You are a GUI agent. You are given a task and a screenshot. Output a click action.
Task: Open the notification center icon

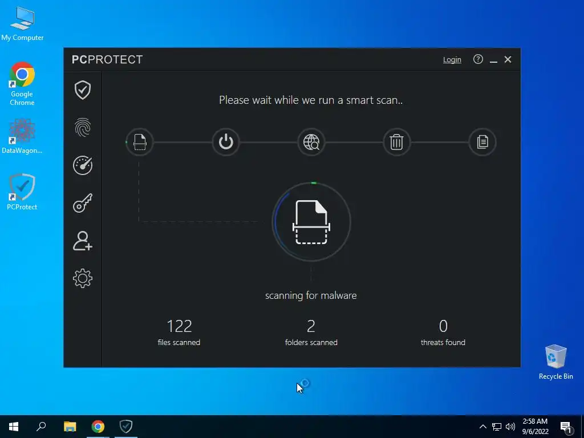point(566,427)
